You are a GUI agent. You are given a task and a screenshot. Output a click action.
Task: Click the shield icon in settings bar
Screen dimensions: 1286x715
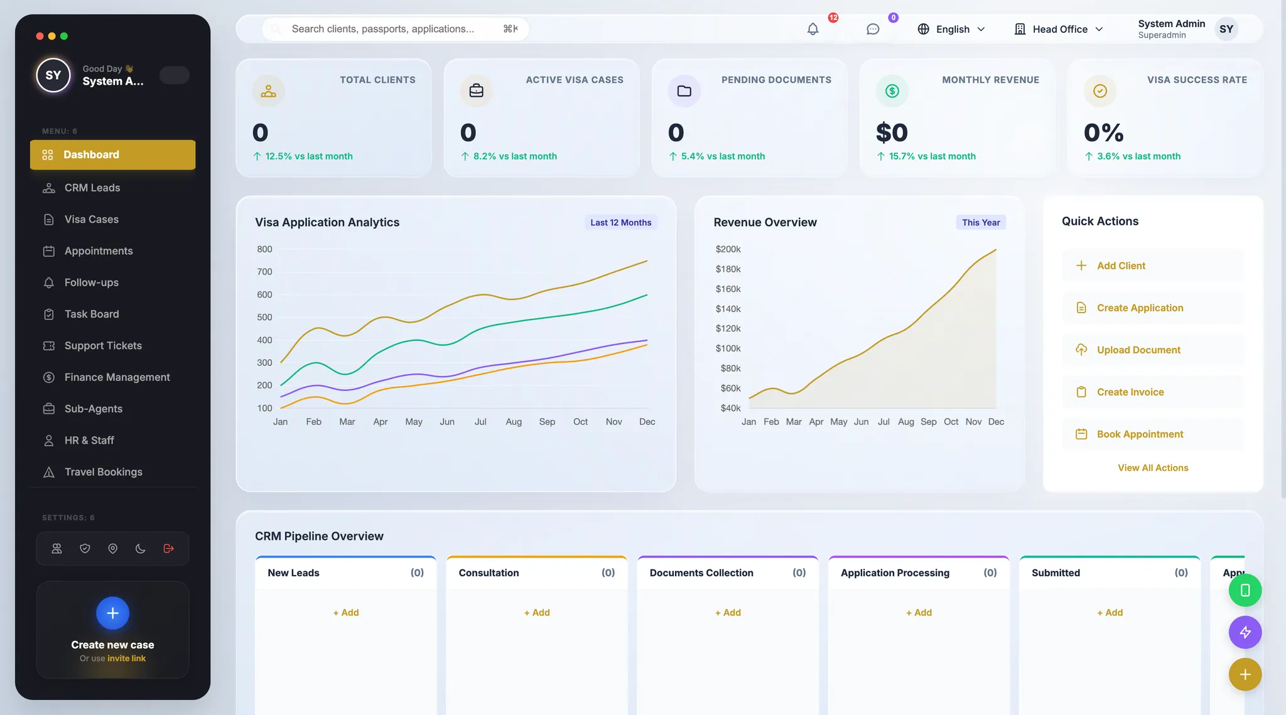(x=85, y=549)
